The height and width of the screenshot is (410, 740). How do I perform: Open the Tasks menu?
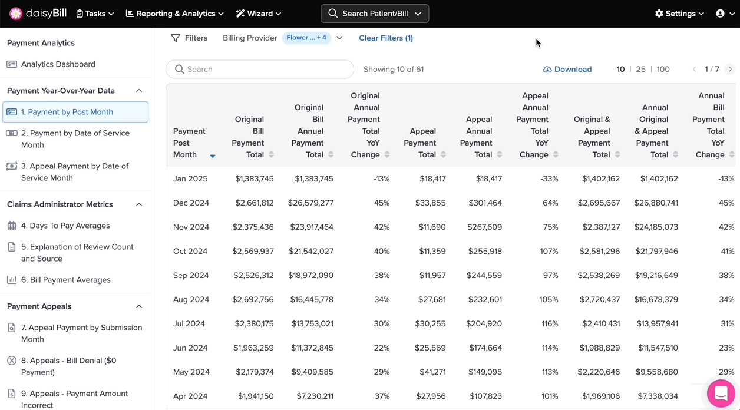click(95, 14)
